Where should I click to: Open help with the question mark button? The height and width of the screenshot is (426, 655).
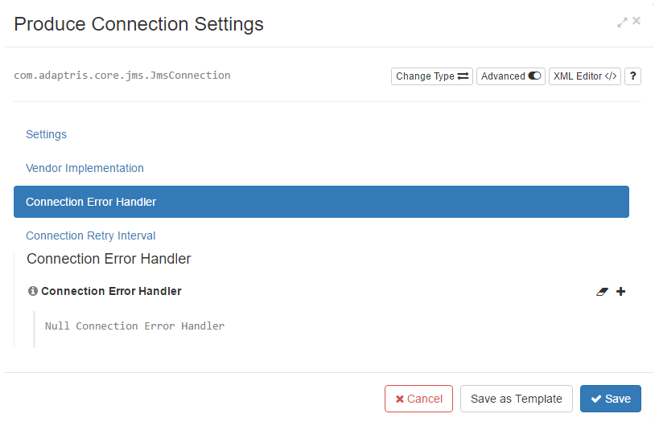632,76
